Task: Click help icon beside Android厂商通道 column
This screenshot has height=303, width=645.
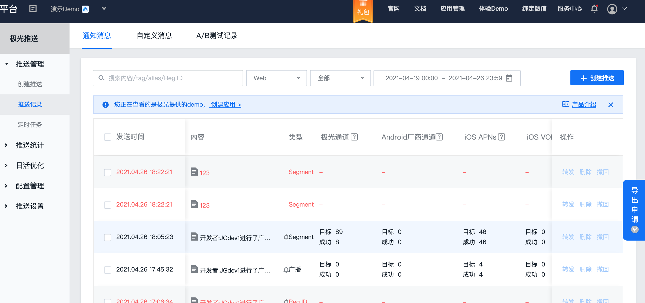Action: (x=439, y=137)
